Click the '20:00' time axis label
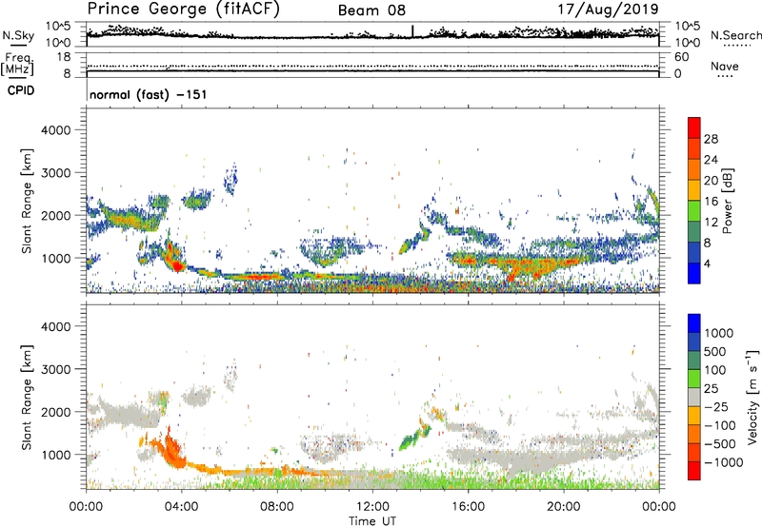 563,507
